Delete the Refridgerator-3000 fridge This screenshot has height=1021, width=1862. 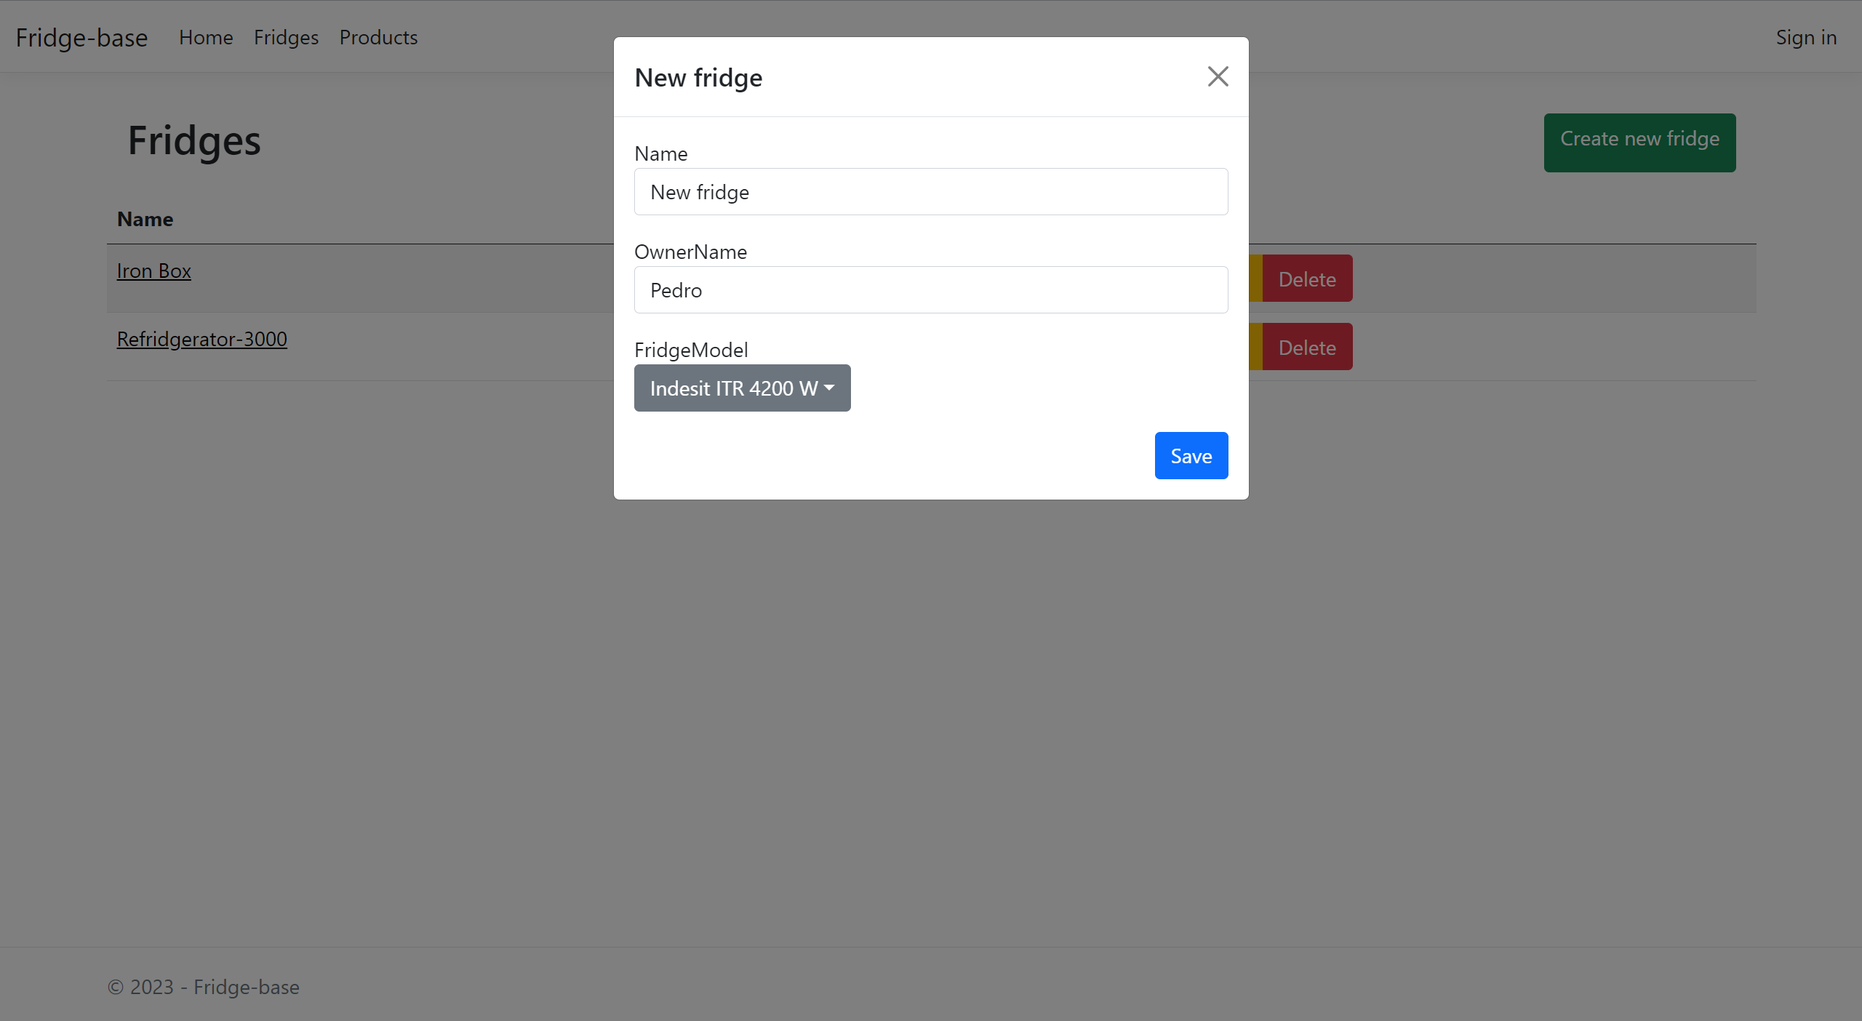(1306, 347)
